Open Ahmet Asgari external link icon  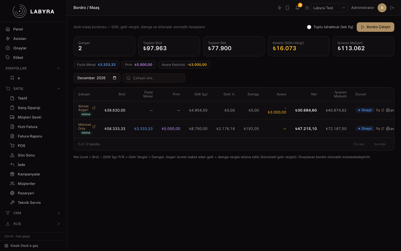94,108
